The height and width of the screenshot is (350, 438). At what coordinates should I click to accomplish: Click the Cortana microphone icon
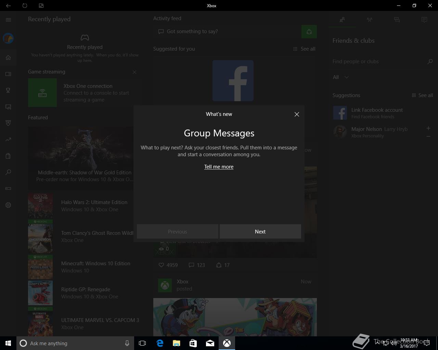tap(127, 343)
